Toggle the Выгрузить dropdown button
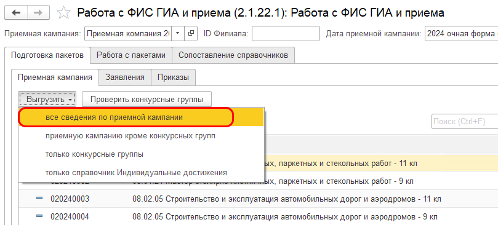 tap(47, 100)
